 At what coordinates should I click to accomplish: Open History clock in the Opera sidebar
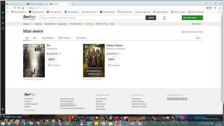pos(3,28)
